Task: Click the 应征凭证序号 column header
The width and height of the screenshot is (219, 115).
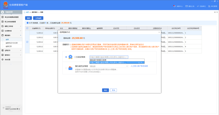Action: [x=176, y=28]
